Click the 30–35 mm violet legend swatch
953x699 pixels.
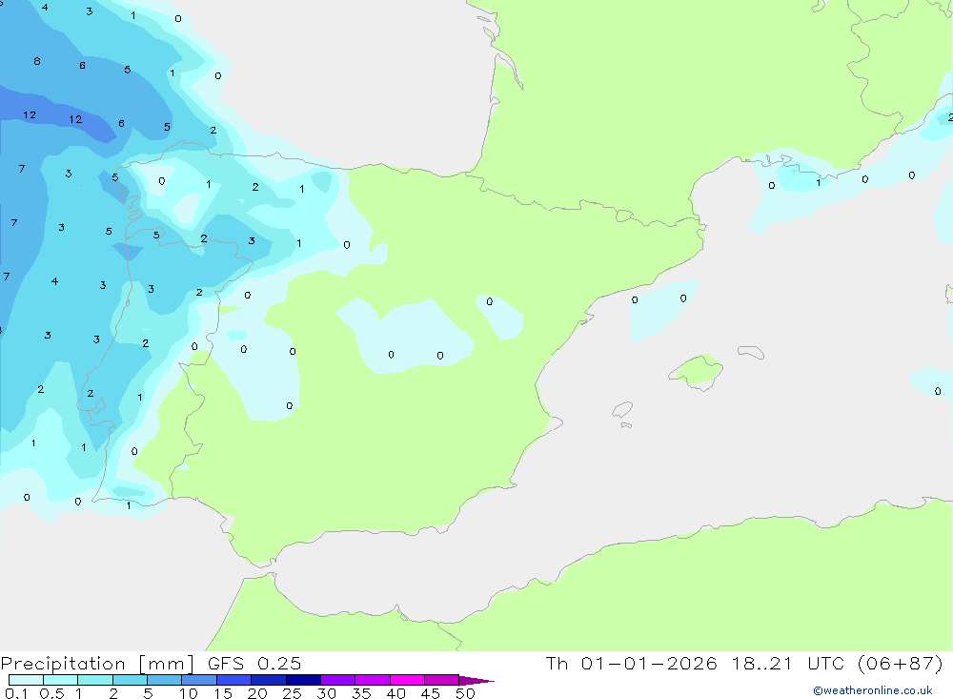[338, 680]
